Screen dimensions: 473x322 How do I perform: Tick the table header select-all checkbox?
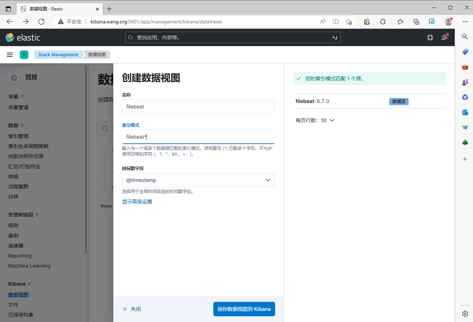(104, 150)
